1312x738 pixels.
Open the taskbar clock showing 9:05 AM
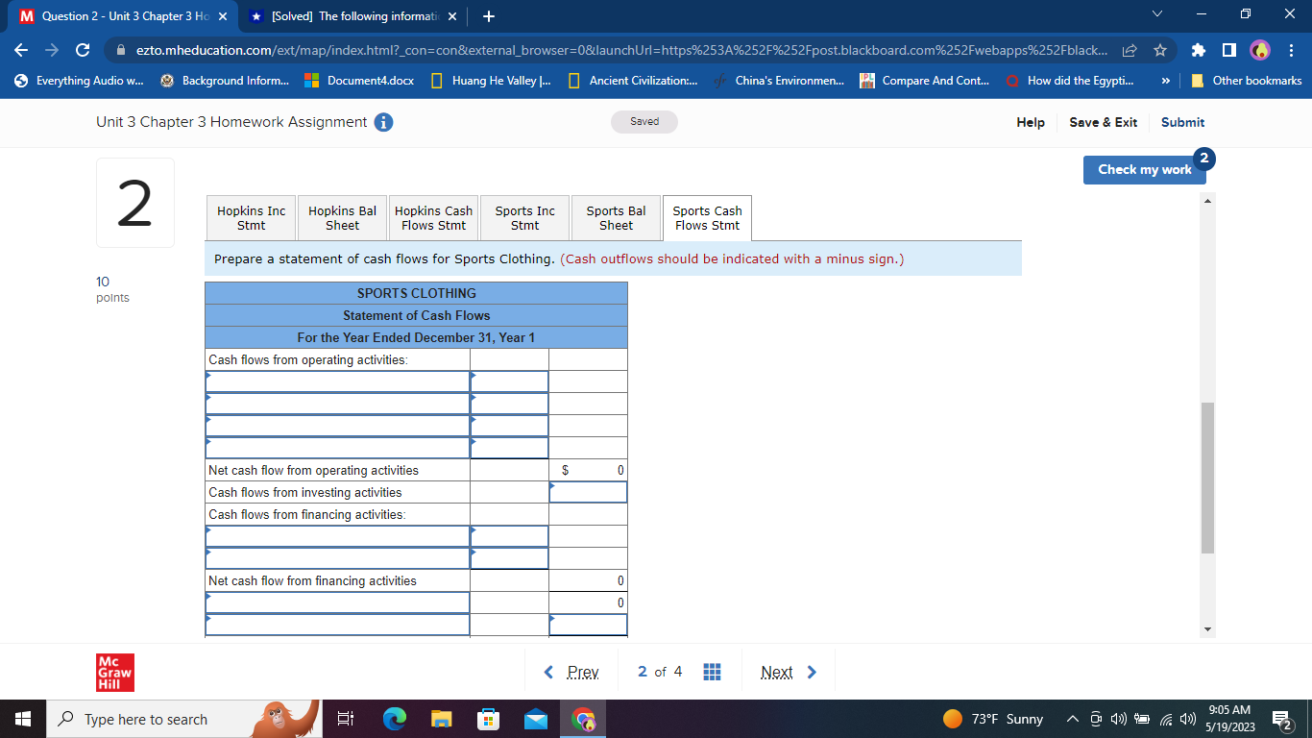pyautogui.click(x=1230, y=719)
